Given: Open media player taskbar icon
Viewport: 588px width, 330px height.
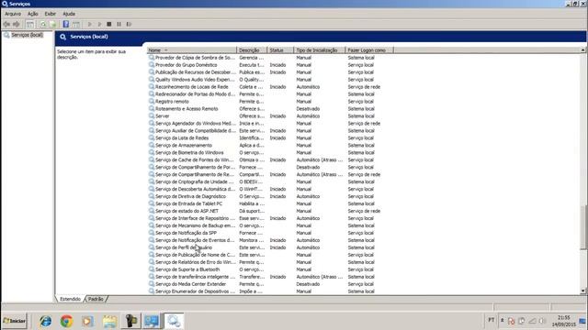Looking at the screenshot, I should [x=88, y=321].
